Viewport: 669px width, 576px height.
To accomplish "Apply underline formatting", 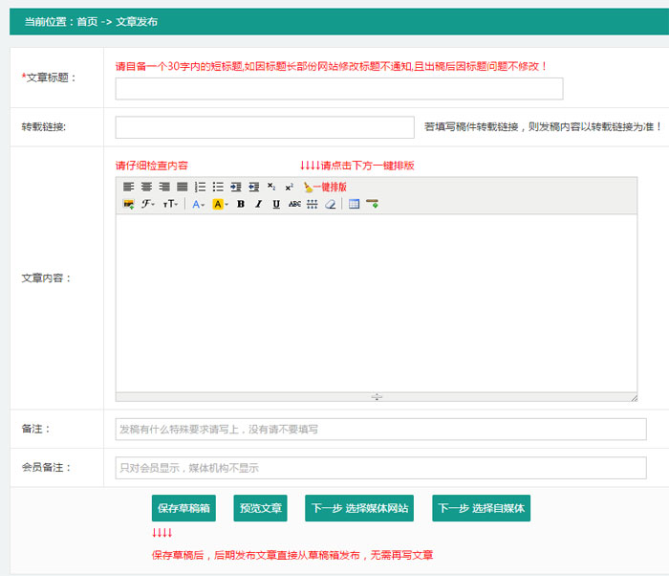I will [276, 204].
